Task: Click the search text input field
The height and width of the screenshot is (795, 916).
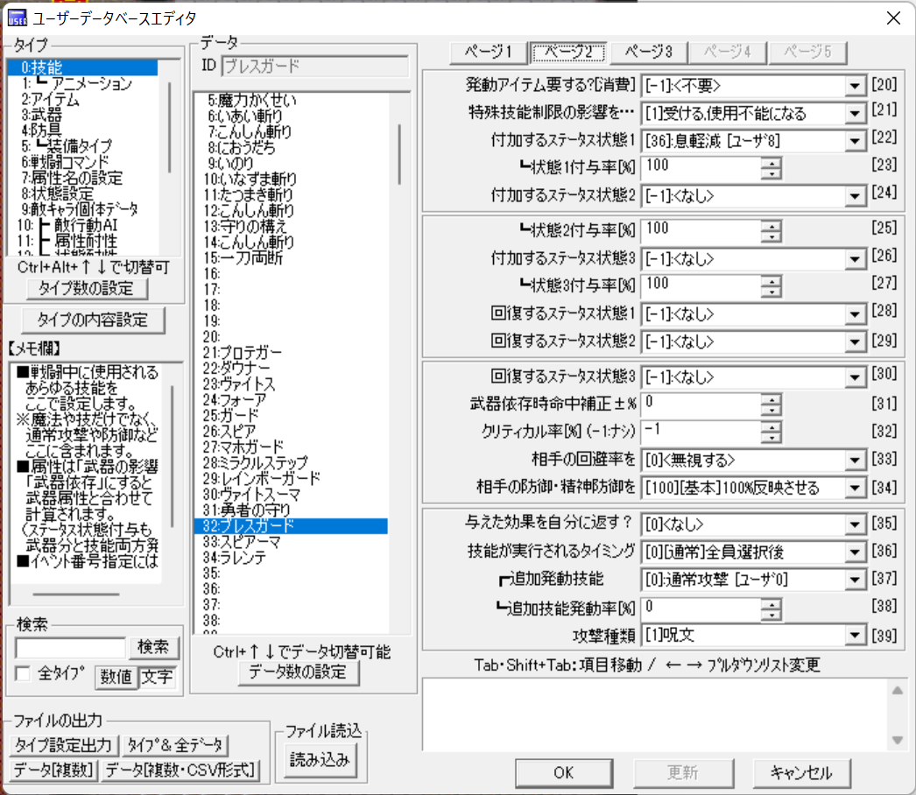Action: pos(70,648)
